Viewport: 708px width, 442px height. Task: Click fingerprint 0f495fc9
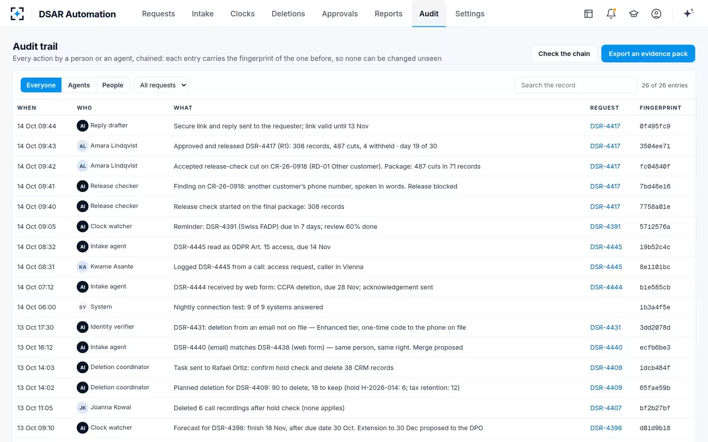(x=655, y=126)
